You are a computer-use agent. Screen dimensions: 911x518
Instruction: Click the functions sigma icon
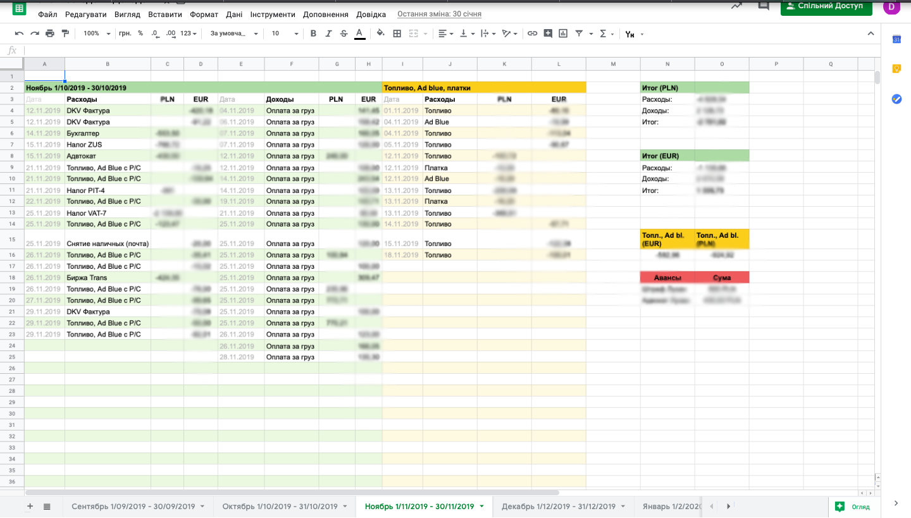[602, 34]
